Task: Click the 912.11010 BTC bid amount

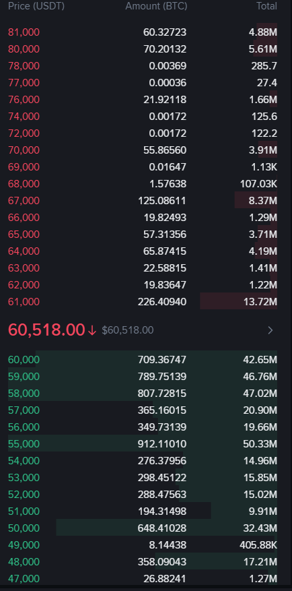Action: (x=162, y=444)
